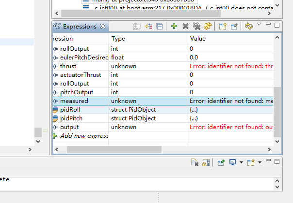The height and width of the screenshot is (203, 293).
Task: Click Expressions vertical scrollbar up arrow
Action: (277, 37)
